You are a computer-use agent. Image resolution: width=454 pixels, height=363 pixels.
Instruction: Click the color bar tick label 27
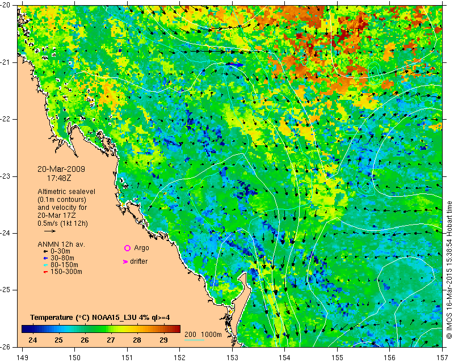pos(111,340)
